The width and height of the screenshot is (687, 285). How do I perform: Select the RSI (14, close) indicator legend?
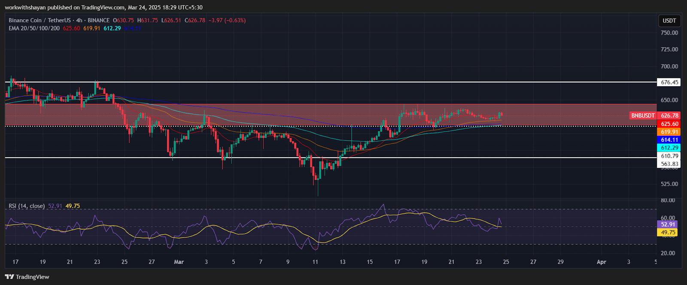[x=27, y=206]
